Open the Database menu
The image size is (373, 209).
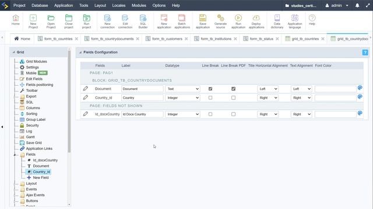pos(40,5)
